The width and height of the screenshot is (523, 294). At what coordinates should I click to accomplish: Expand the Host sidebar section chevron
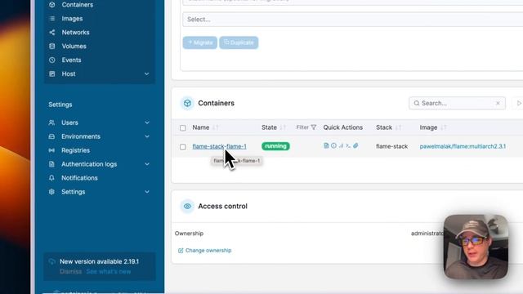click(x=147, y=74)
